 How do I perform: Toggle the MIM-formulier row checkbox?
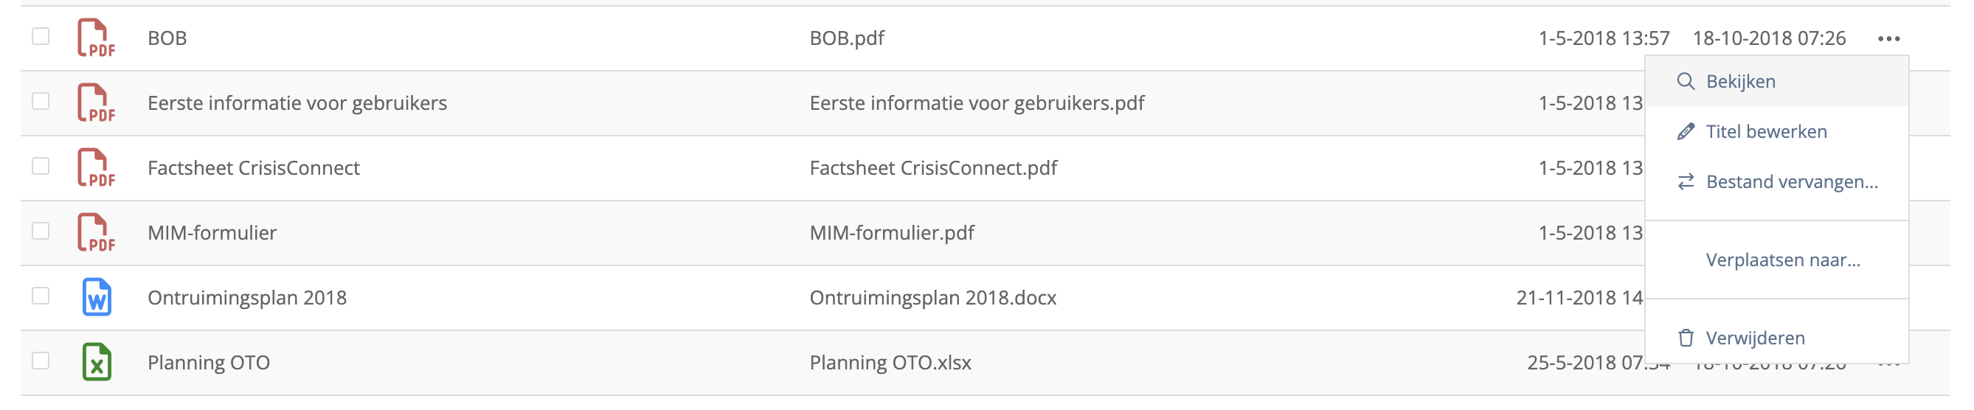click(x=41, y=232)
